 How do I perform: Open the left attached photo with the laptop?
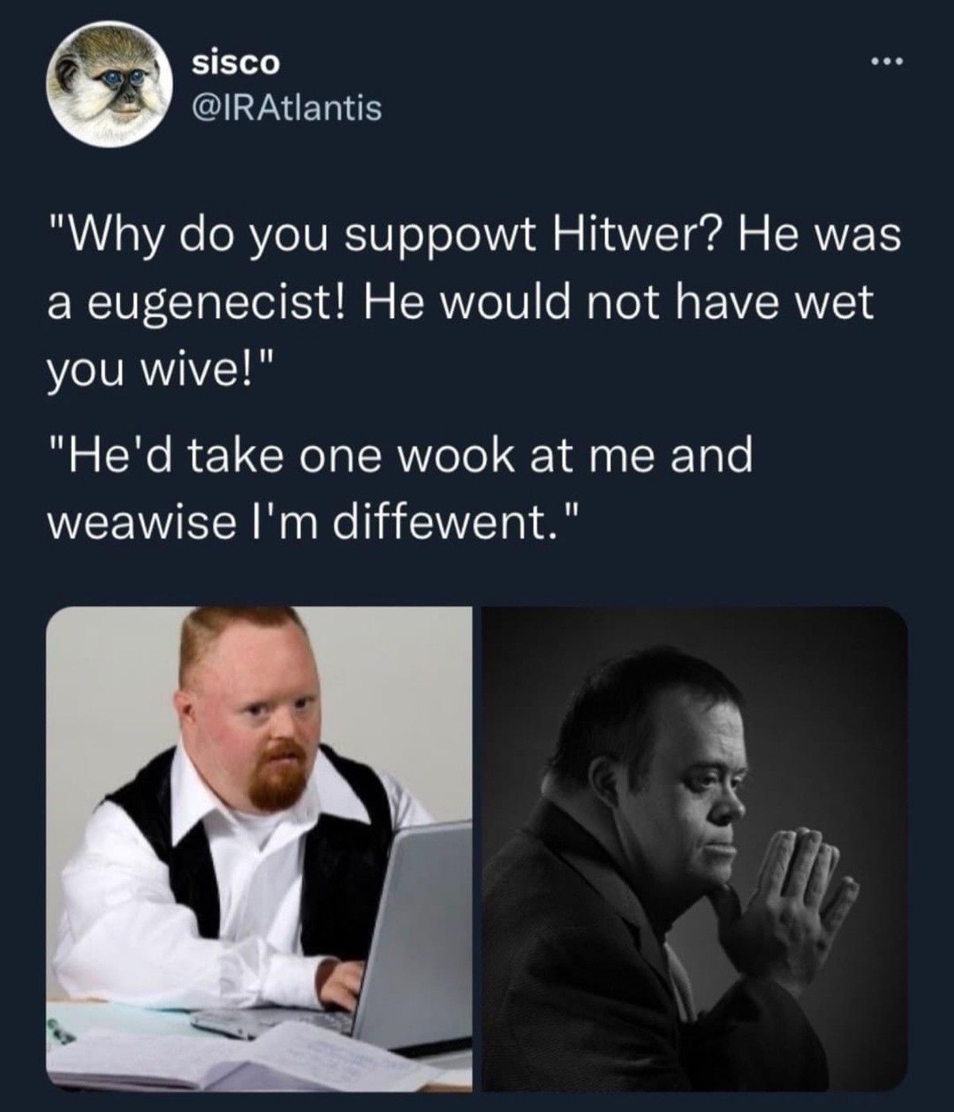(x=259, y=850)
